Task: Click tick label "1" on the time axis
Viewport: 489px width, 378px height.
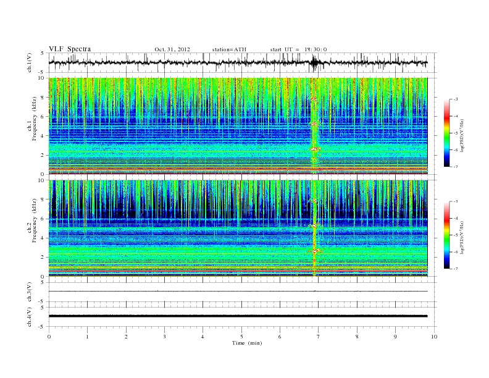Action: pyautogui.click(x=87, y=337)
